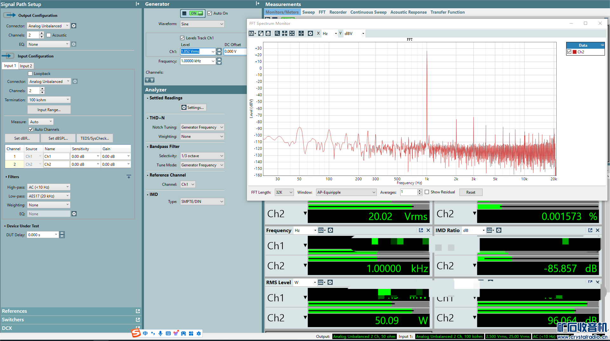Screen dimensions: 610x341
Task: Open Settled Readings Settings button
Action: (193, 108)
